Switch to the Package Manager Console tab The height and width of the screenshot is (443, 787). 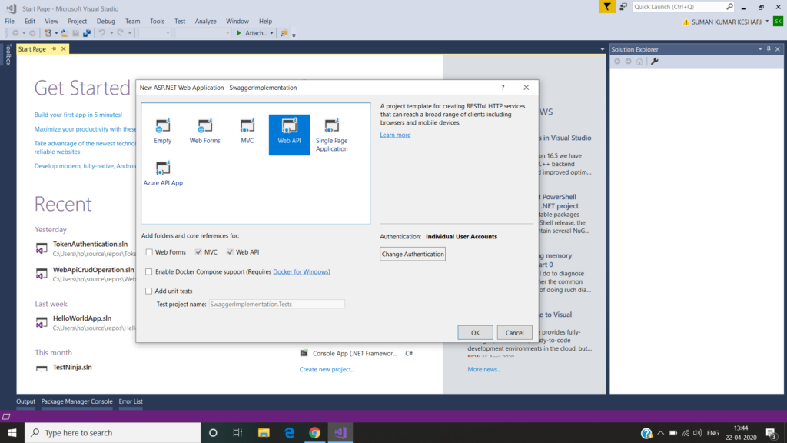click(77, 401)
